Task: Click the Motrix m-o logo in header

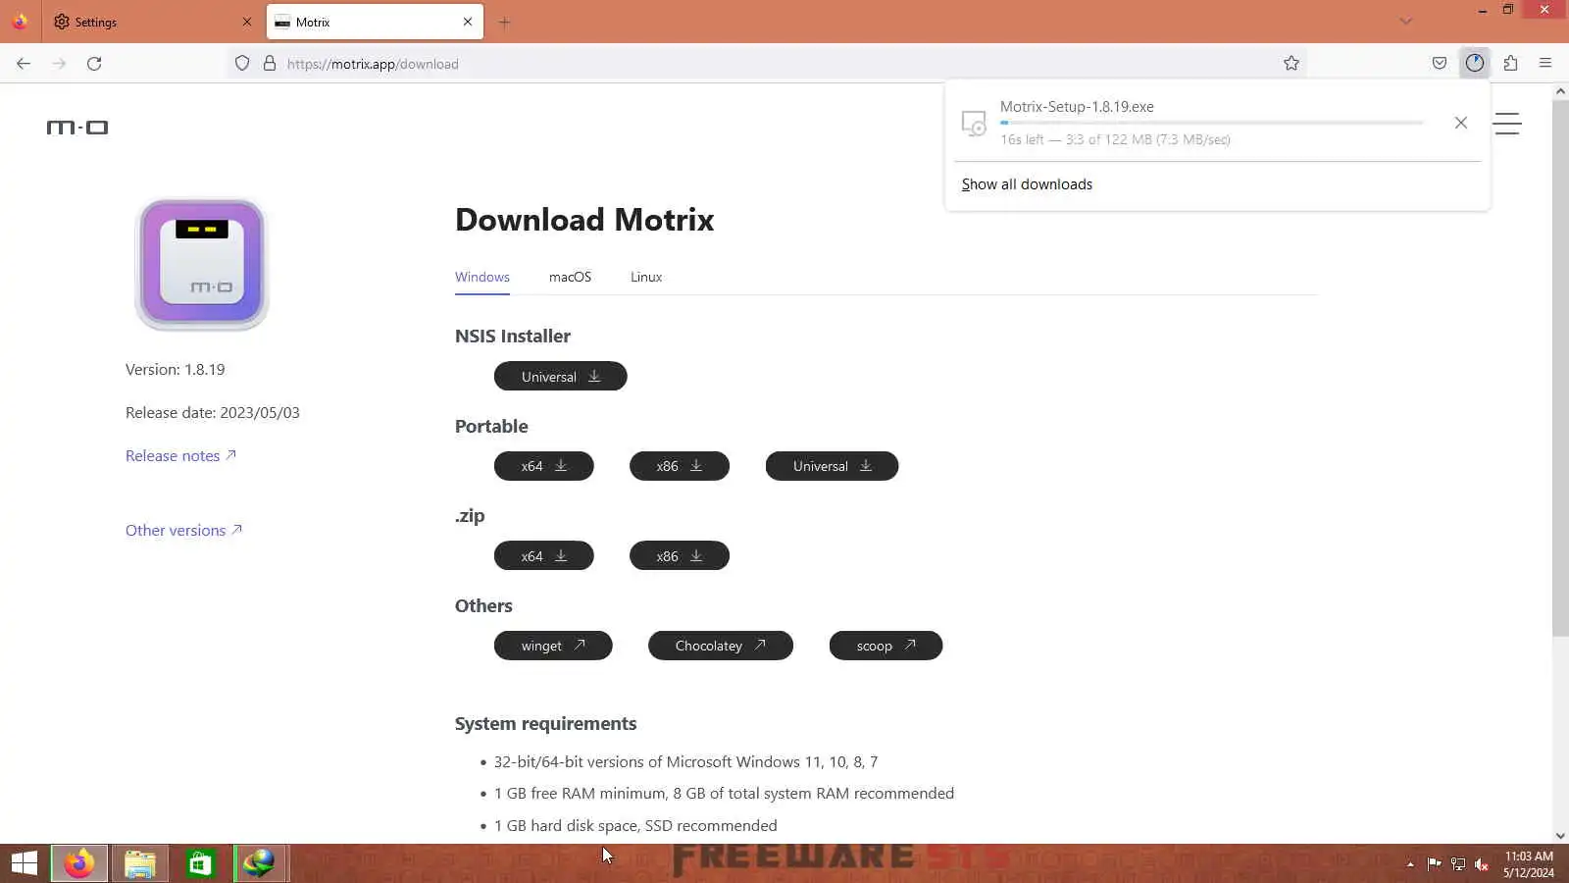Action: tap(77, 128)
